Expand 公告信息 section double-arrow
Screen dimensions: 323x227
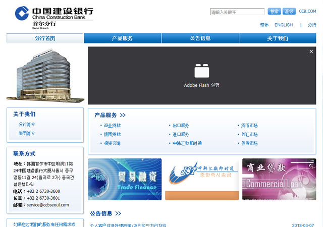118,213
